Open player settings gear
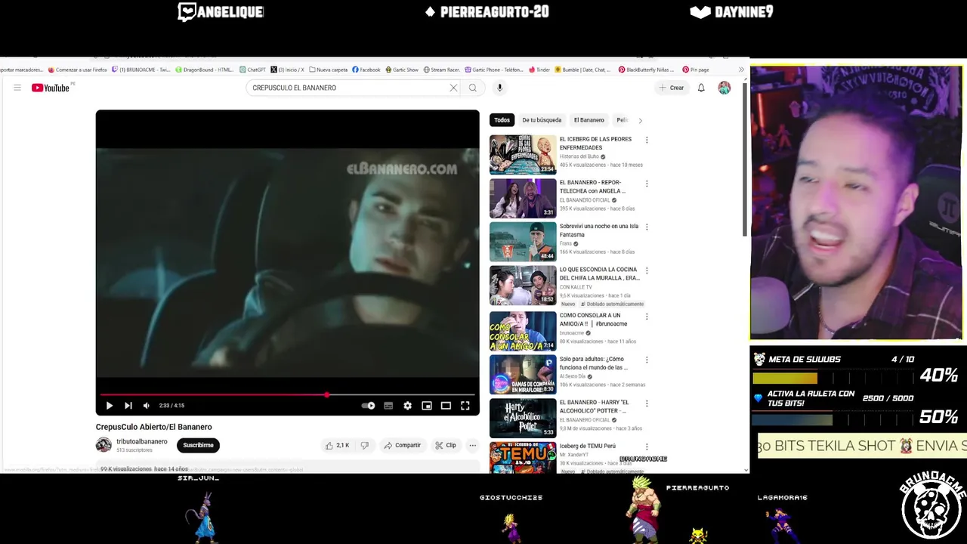967x544 pixels. coord(407,406)
